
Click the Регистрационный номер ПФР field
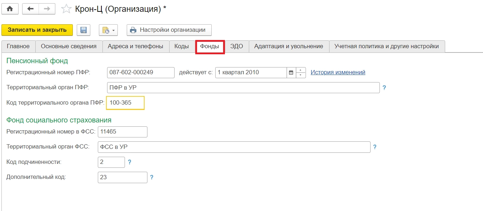141,72
